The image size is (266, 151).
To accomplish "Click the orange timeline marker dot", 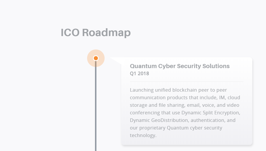I will [x=96, y=58].
